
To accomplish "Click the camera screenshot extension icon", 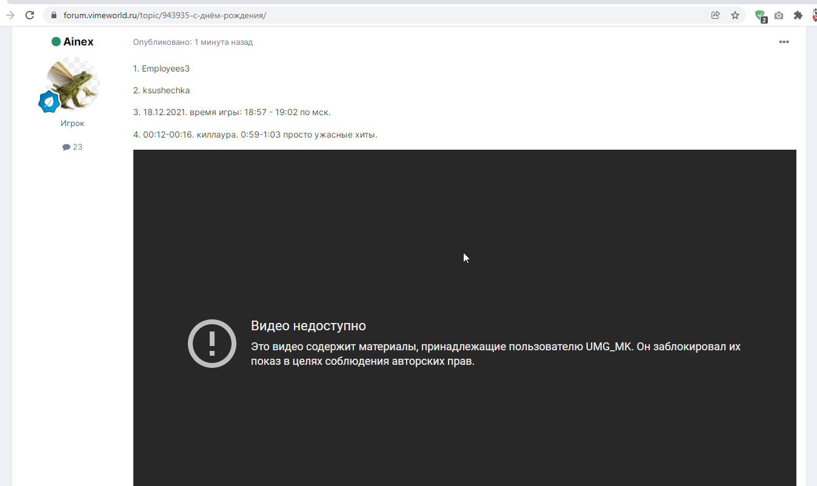I will coord(779,16).
